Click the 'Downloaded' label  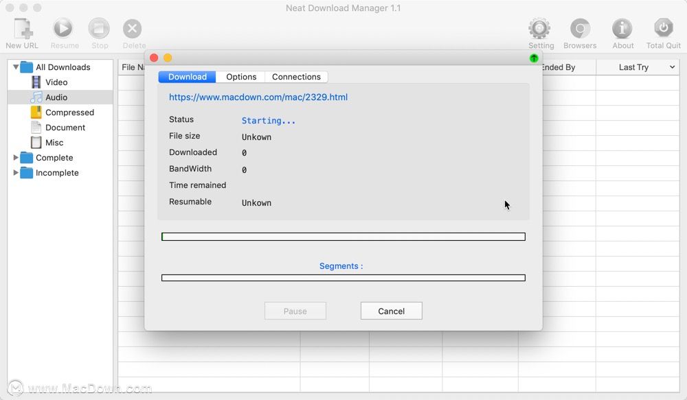[193, 152]
